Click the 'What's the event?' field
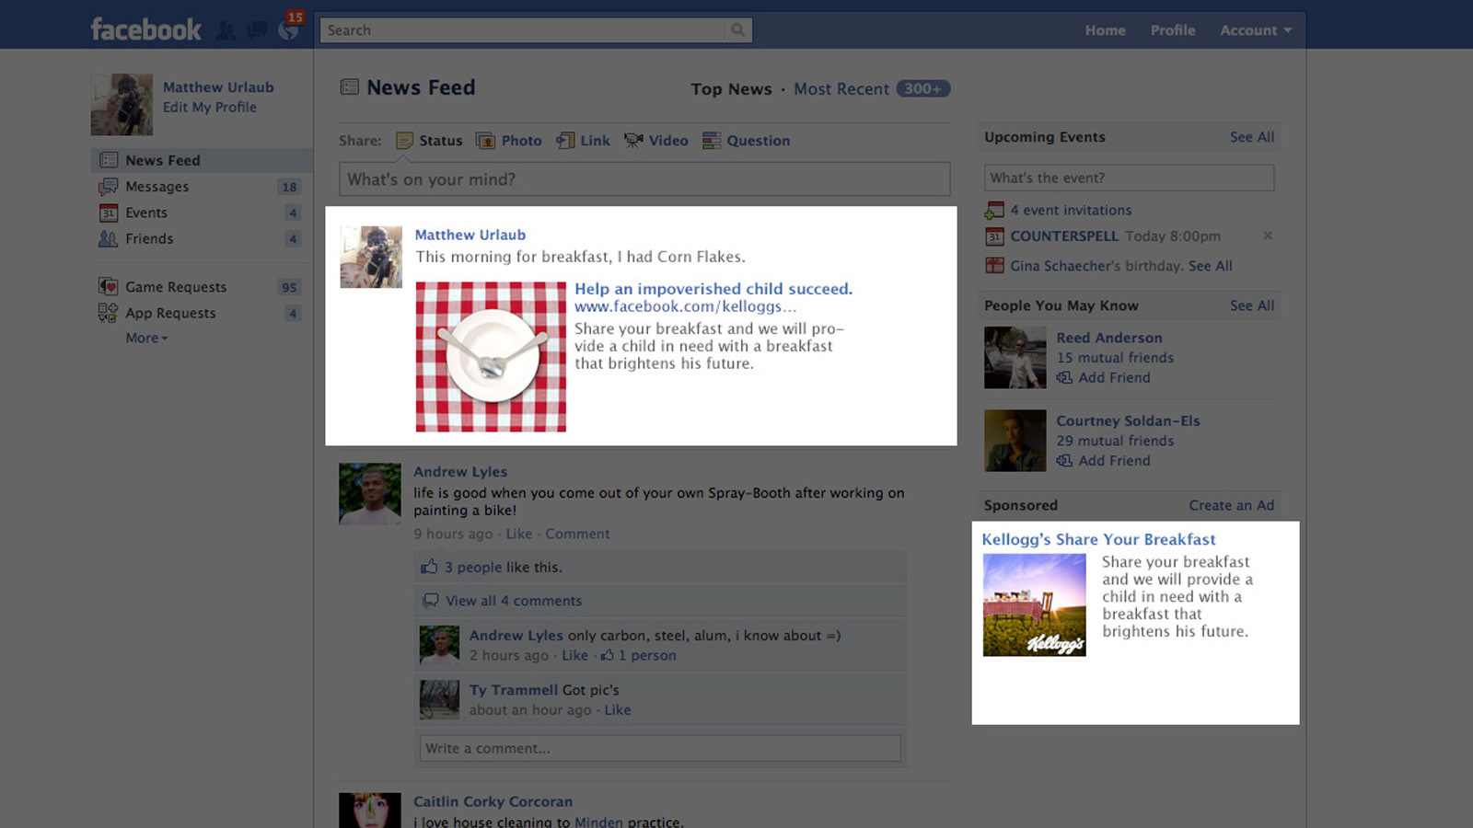Viewport: 1473px width, 828px height. [1130, 178]
